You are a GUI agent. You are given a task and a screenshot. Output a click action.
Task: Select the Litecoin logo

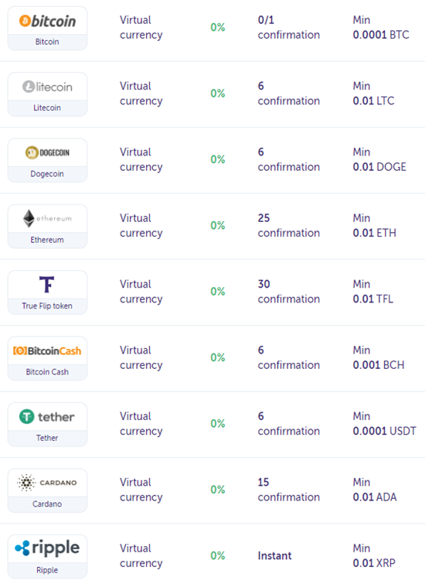coord(47,87)
